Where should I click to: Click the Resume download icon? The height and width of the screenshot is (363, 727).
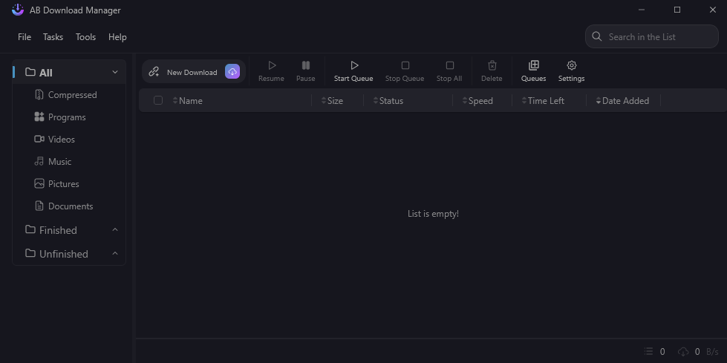coord(271,66)
